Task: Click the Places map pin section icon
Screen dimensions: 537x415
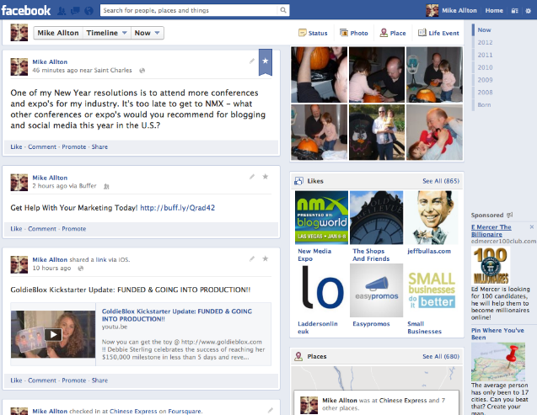Action: point(298,357)
